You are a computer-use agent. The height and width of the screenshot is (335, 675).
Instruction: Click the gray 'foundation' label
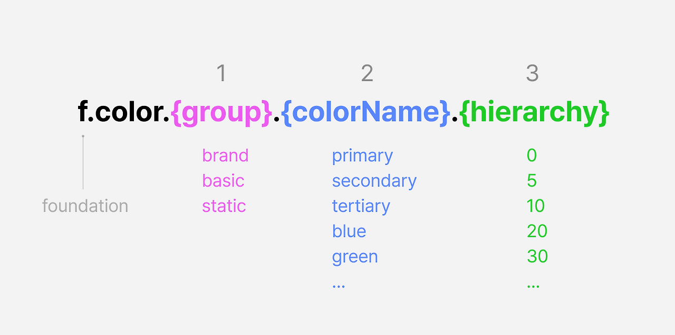[x=85, y=206]
